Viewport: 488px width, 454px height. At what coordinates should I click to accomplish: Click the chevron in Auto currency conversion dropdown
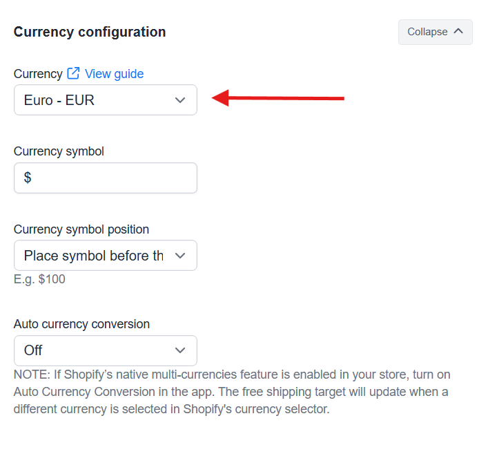(180, 350)
